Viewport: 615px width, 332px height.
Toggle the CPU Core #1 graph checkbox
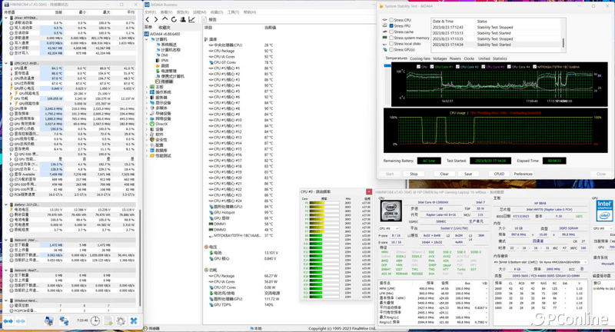(x=432, y=67)
